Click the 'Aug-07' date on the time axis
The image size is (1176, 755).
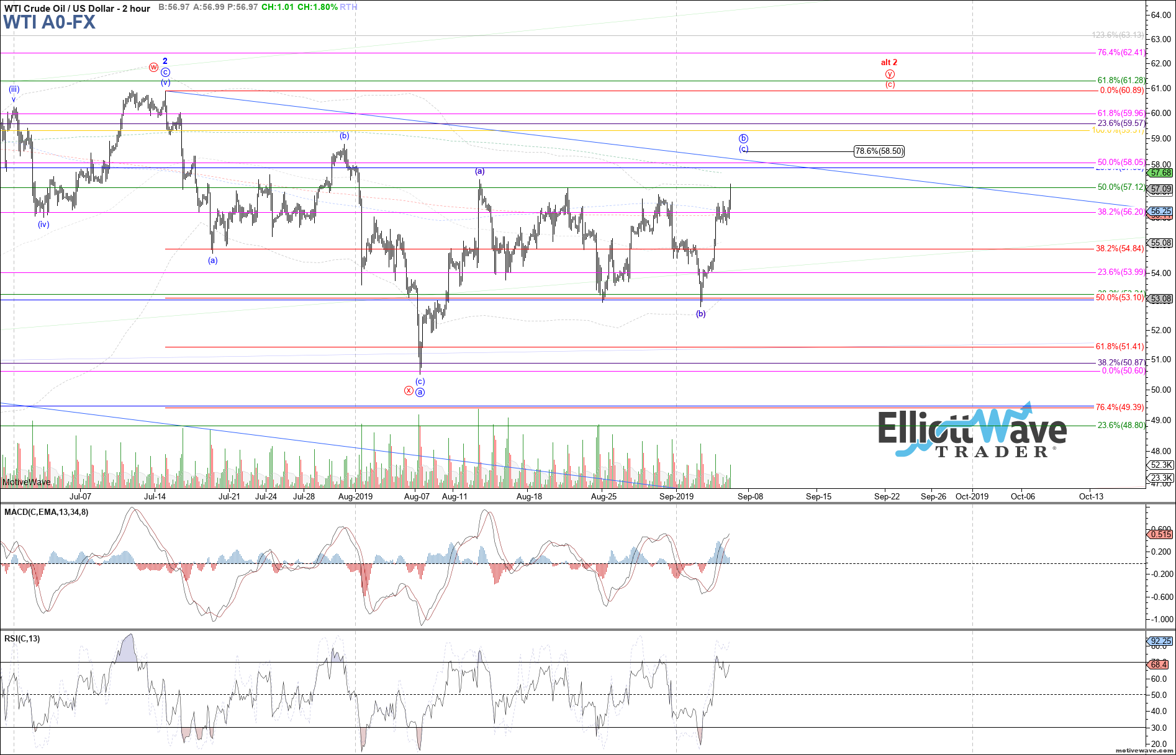(417, 496)
